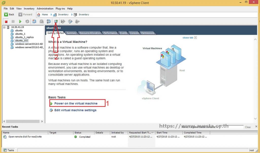
Task: Click the Connect CD/DVD toolbar icon
Action: 70,21
